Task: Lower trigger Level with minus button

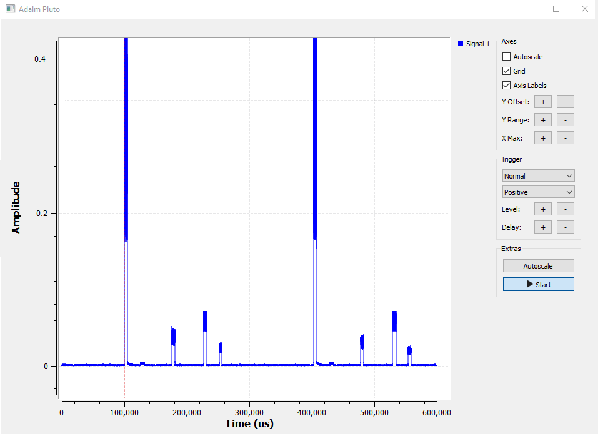Action: point(565,209)
